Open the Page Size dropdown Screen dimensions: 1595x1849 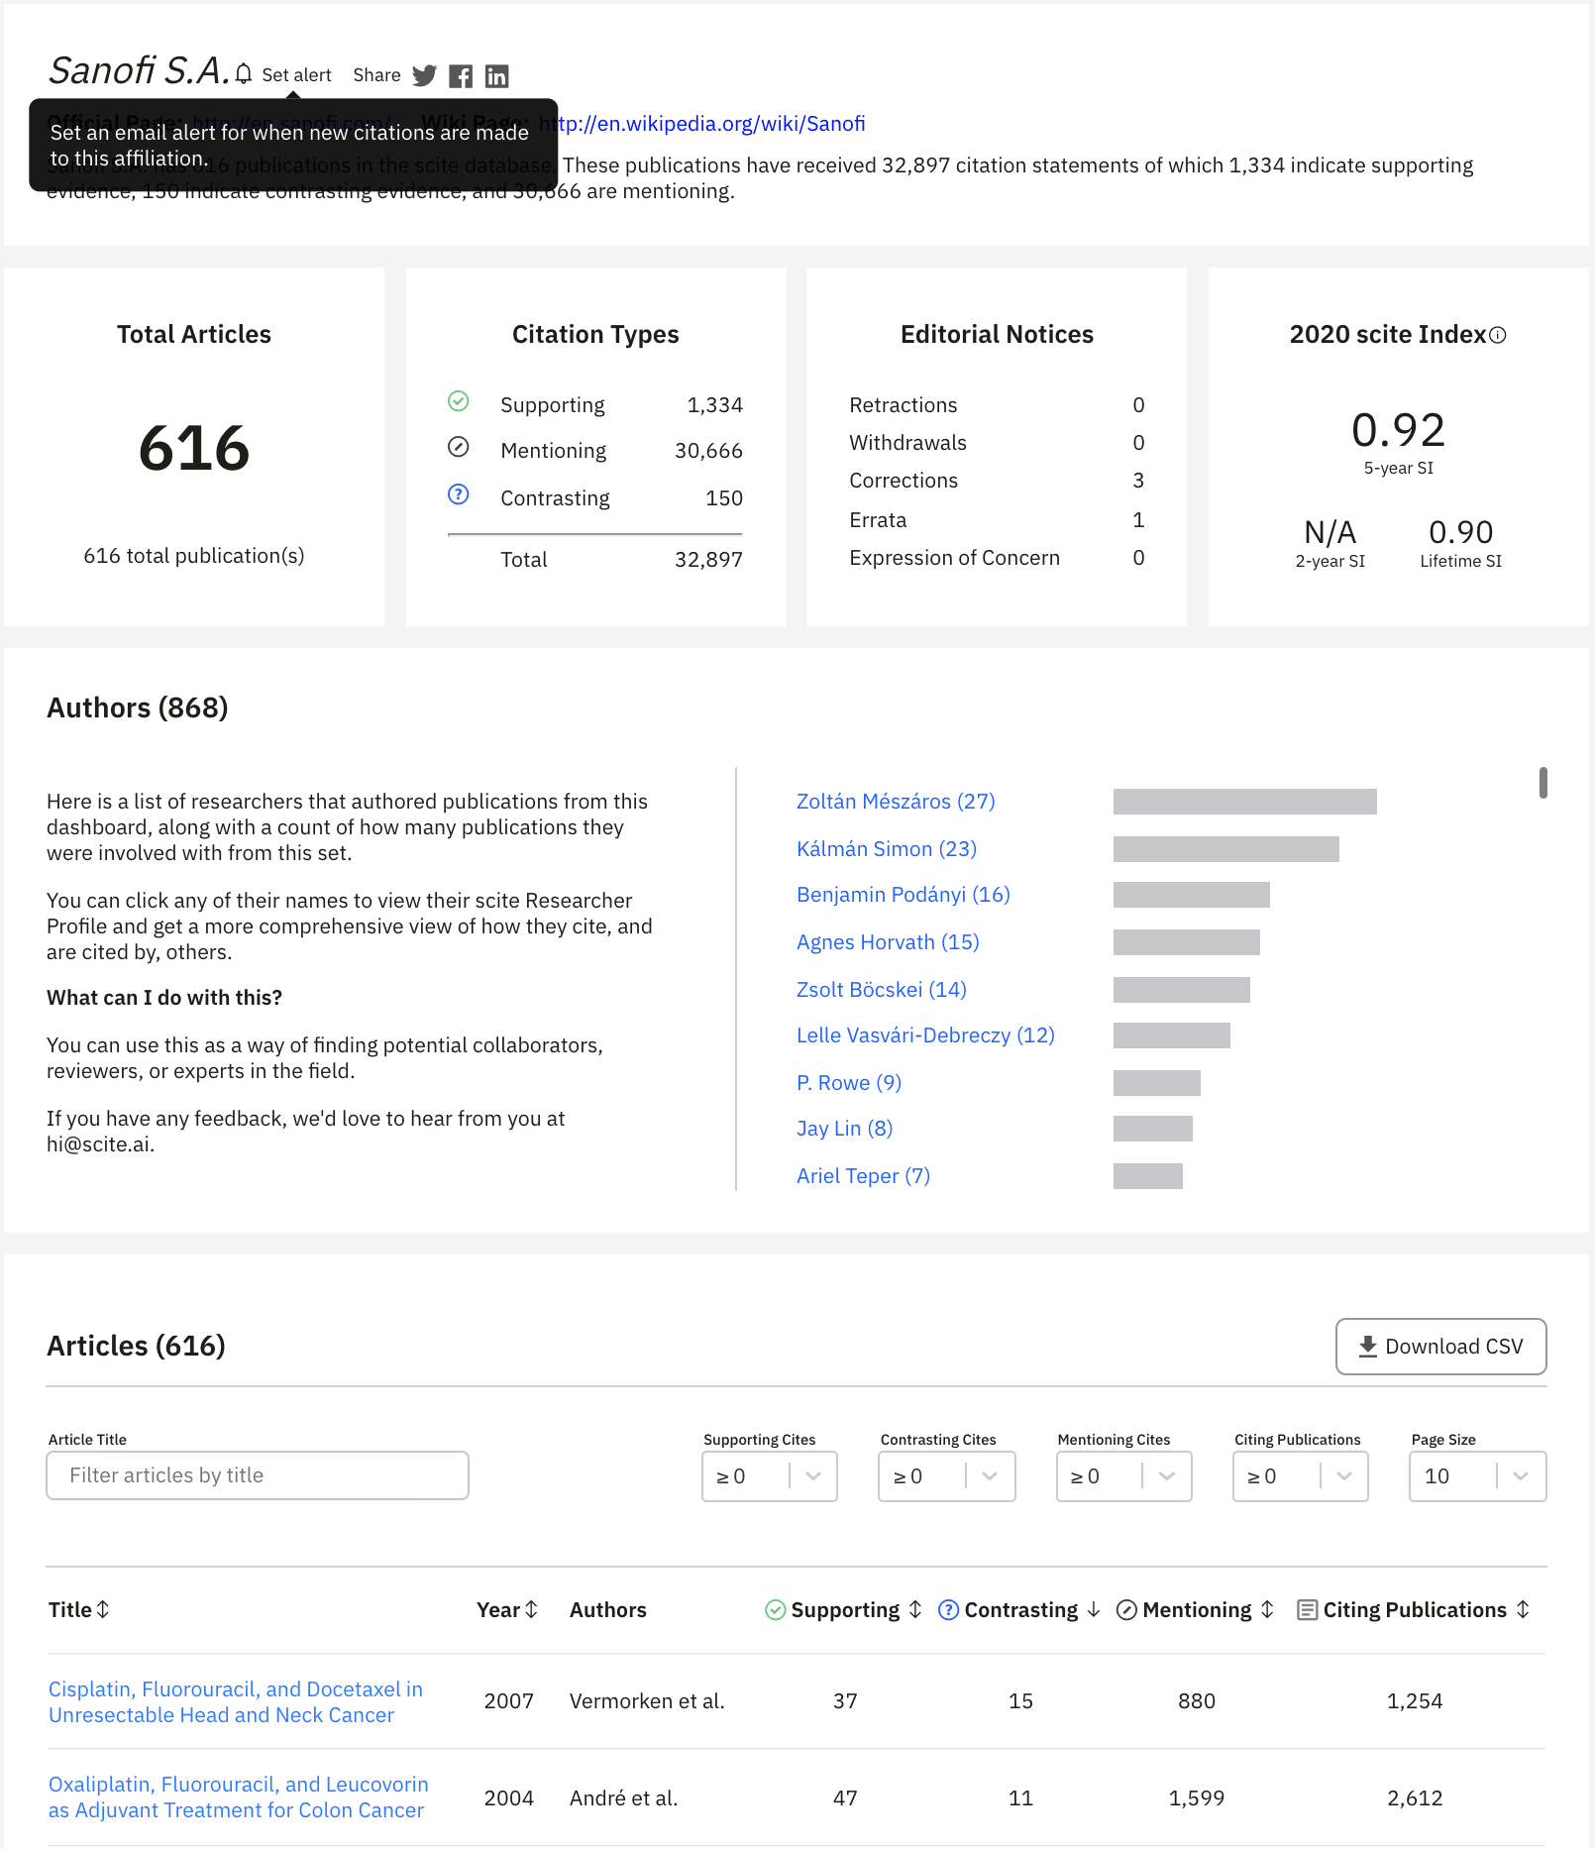point(1478,1476)
